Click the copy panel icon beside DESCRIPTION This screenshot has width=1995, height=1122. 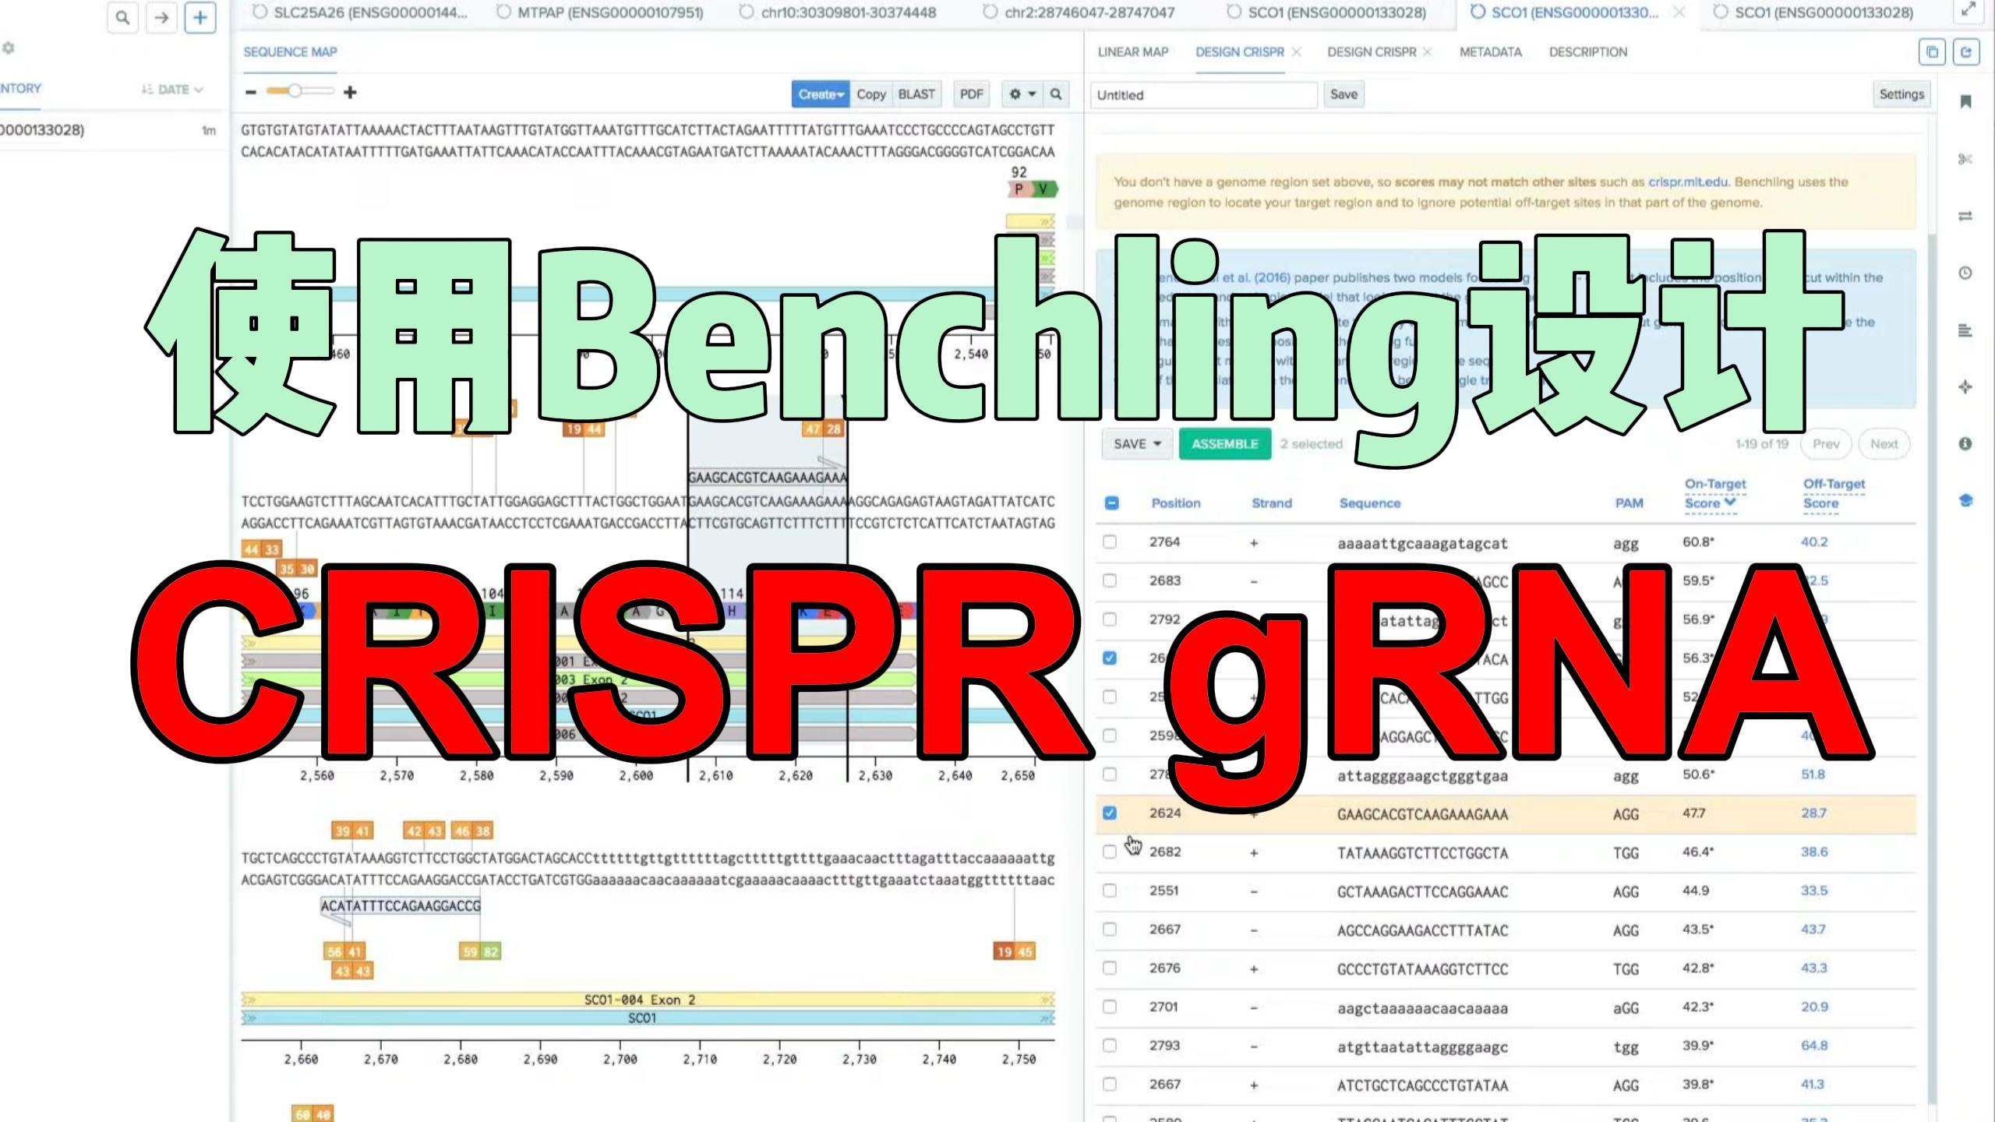click(1932, 52)
